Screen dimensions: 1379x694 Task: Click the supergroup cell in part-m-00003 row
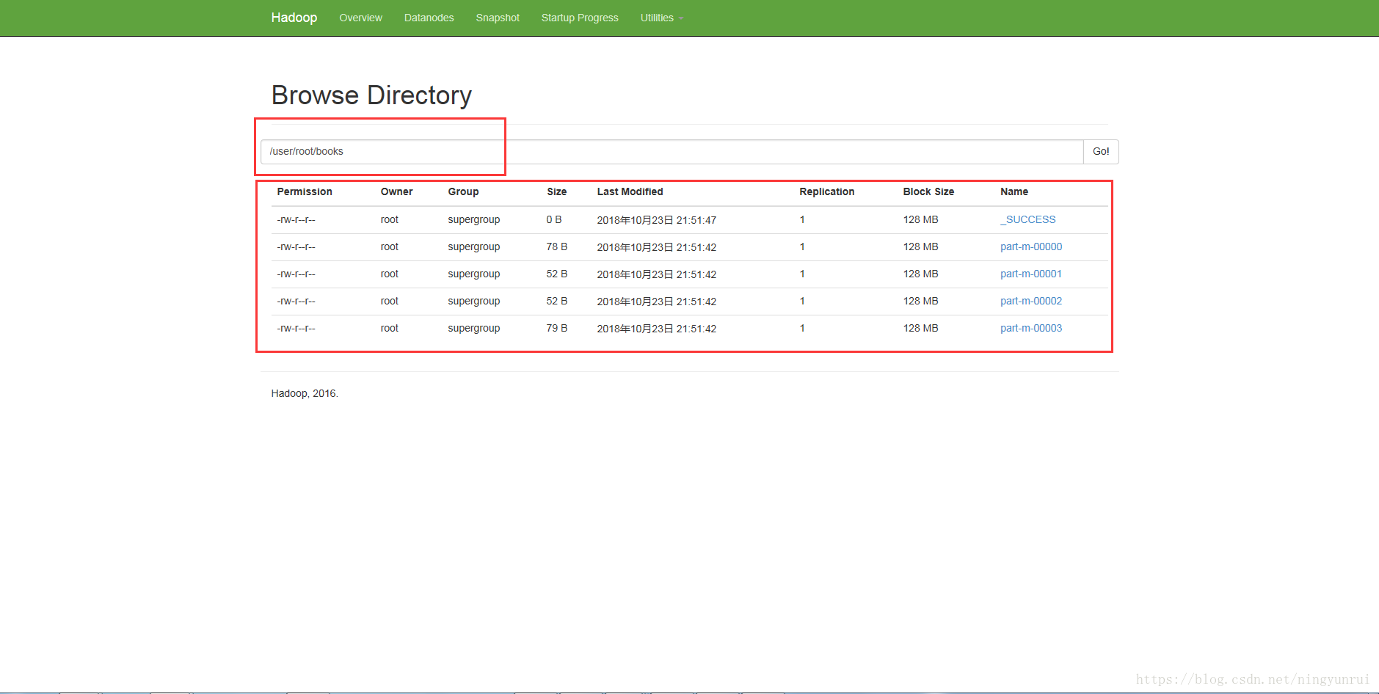pyautogui.click(x=473, y=328)
